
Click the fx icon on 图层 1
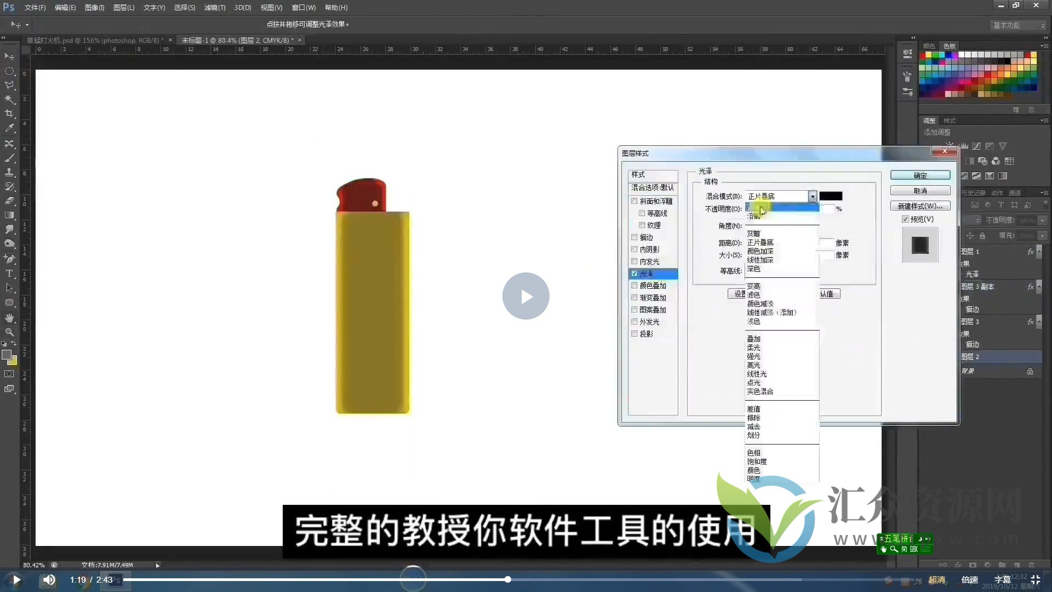tap(1030, 252)
